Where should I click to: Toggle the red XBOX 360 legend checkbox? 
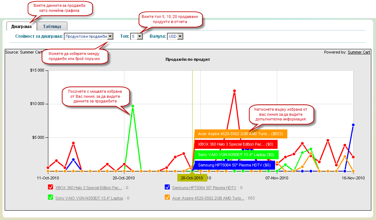point(50,187)
